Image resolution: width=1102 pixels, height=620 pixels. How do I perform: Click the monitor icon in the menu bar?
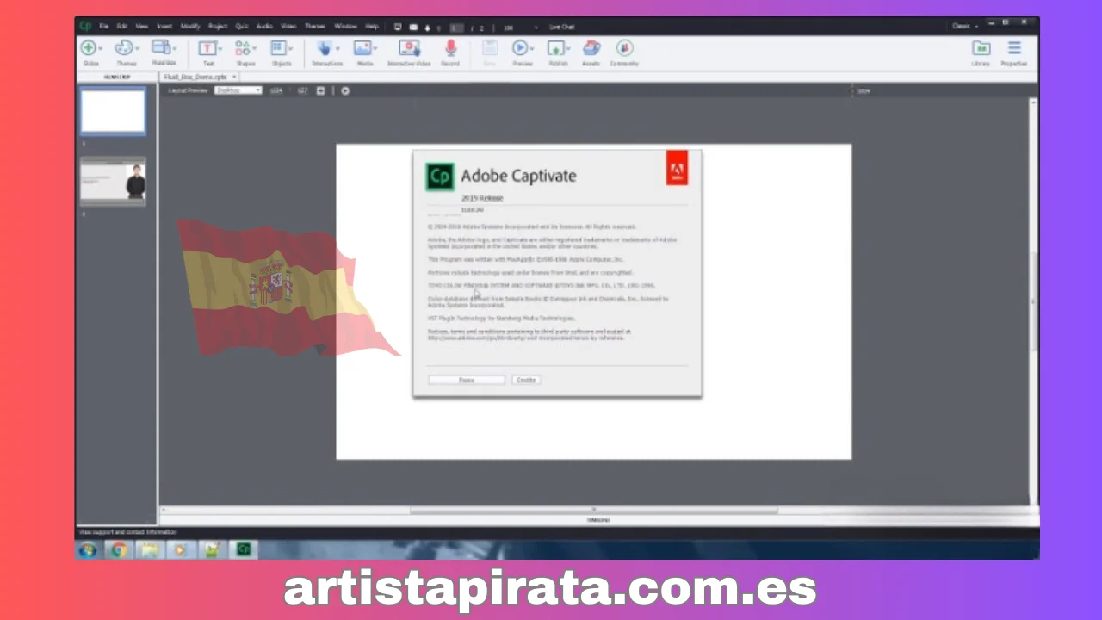pos(398,27)
